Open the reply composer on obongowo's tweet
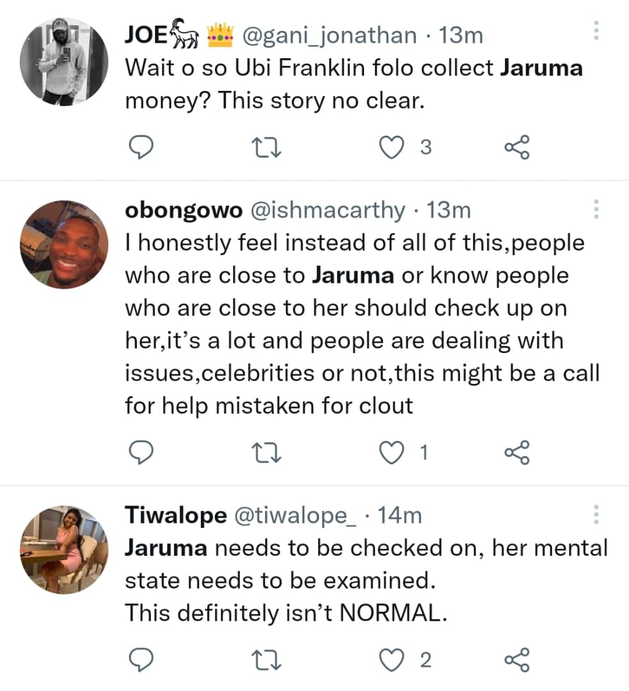This screenshot has width=629, height=691. (x=141, y=452)
